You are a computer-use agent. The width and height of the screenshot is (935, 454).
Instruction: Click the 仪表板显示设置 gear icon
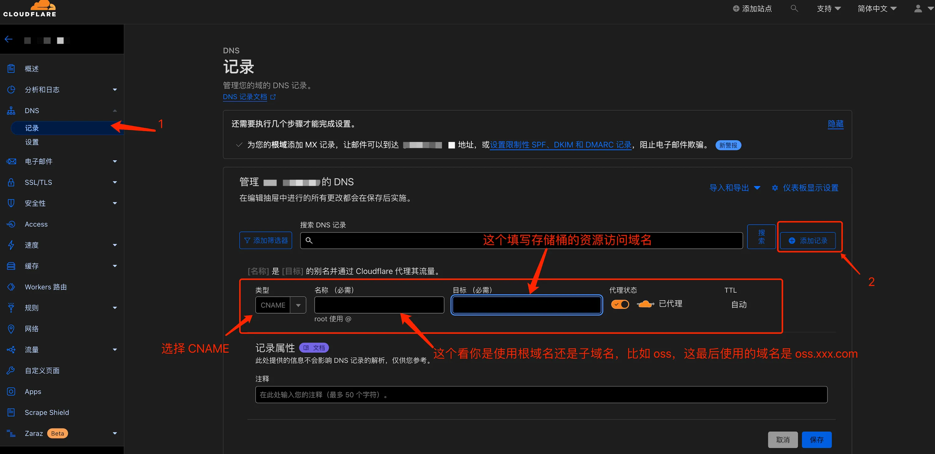(775, 188)
